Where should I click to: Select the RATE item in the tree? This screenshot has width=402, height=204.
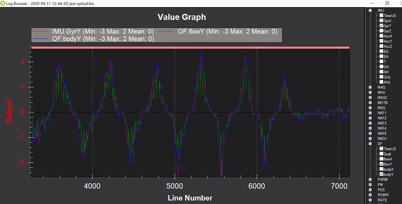(382, 200)
